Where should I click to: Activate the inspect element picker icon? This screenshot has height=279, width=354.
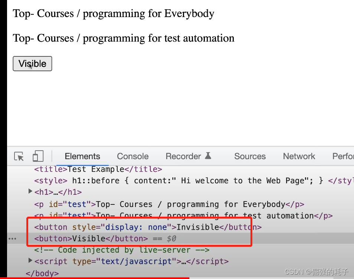[19, 156]
